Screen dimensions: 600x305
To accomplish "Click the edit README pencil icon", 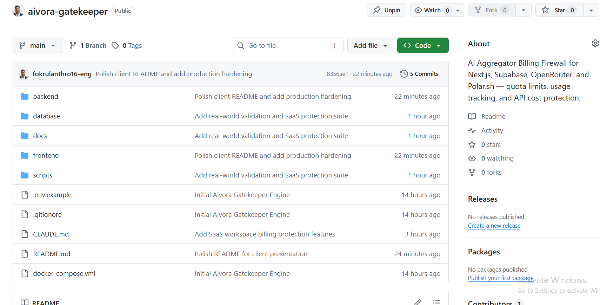I will 418,302.
